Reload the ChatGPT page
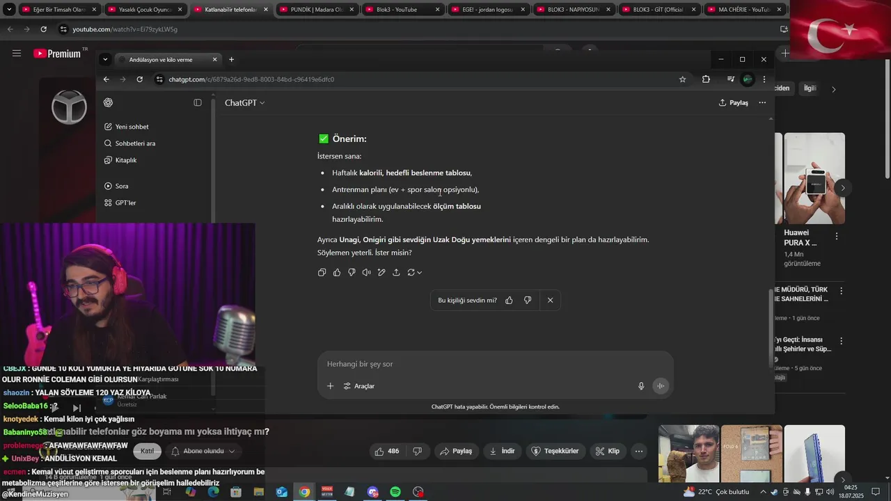The height and width of the screenshot is (501, 891). 139,79
